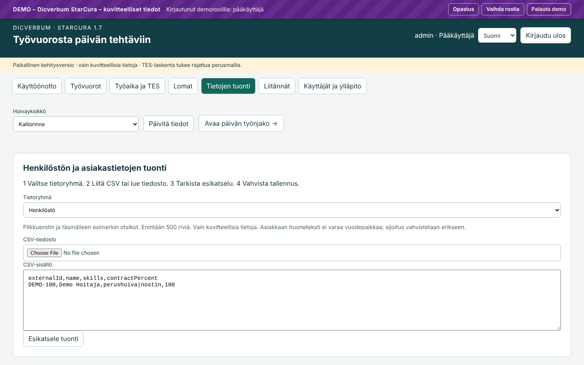Click the Paikallinen kehitysversio notice text

127,65
